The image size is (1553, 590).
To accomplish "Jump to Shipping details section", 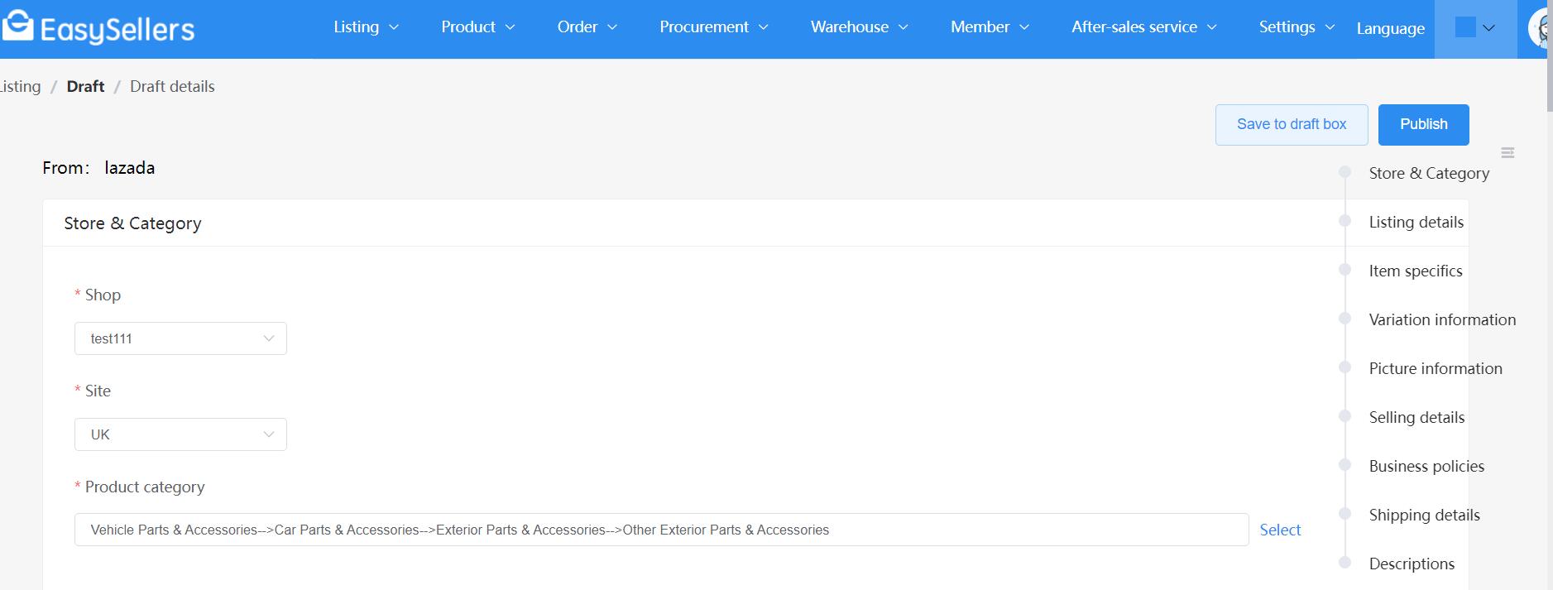I will click(x=1424, y=515).
